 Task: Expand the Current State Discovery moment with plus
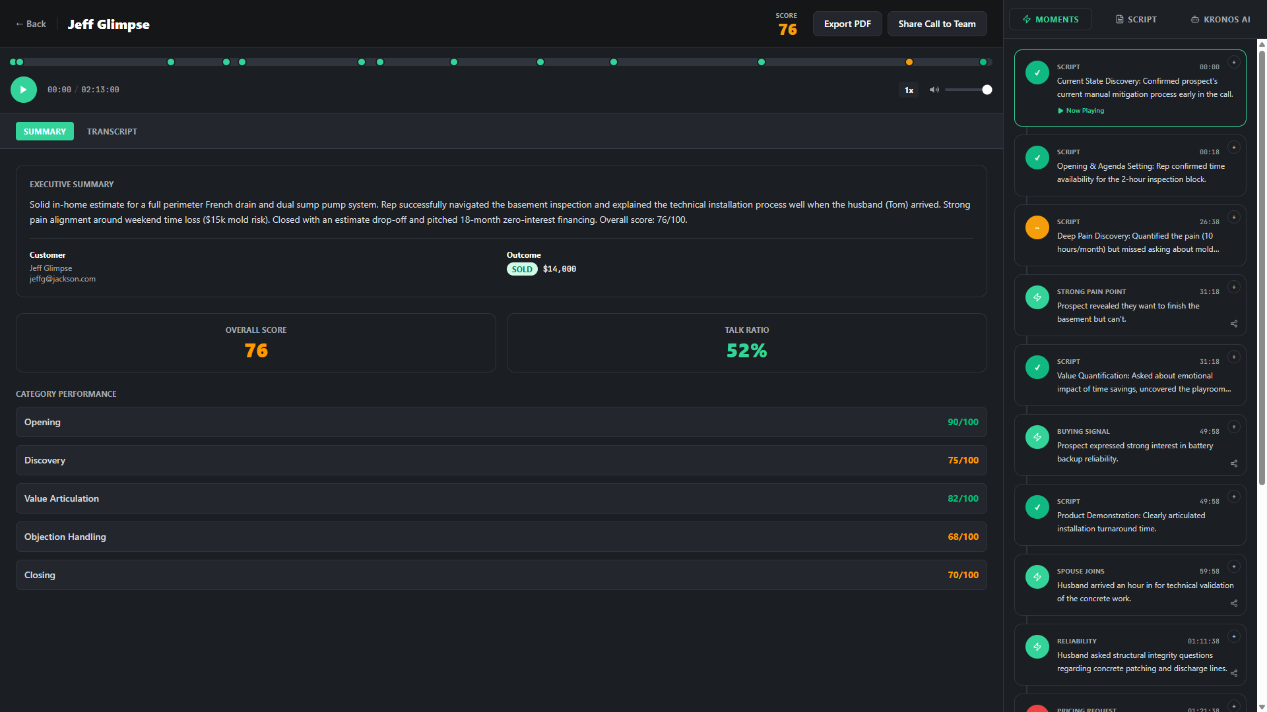(x=1233, y=63)
